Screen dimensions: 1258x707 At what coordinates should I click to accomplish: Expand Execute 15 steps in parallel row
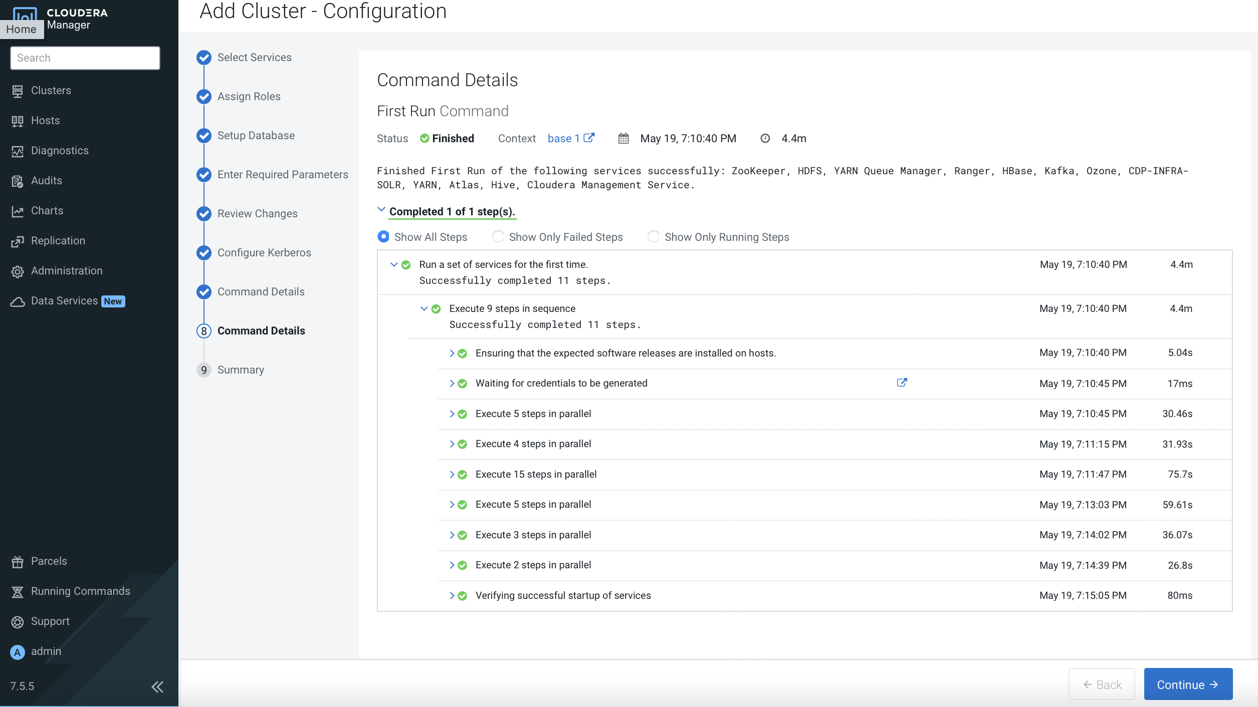click(452, 474)
